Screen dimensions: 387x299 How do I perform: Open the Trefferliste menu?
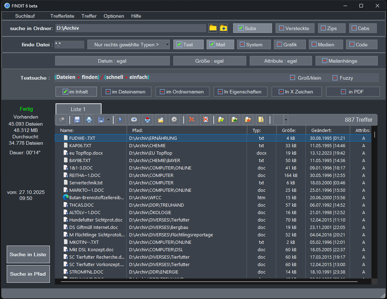62,16
